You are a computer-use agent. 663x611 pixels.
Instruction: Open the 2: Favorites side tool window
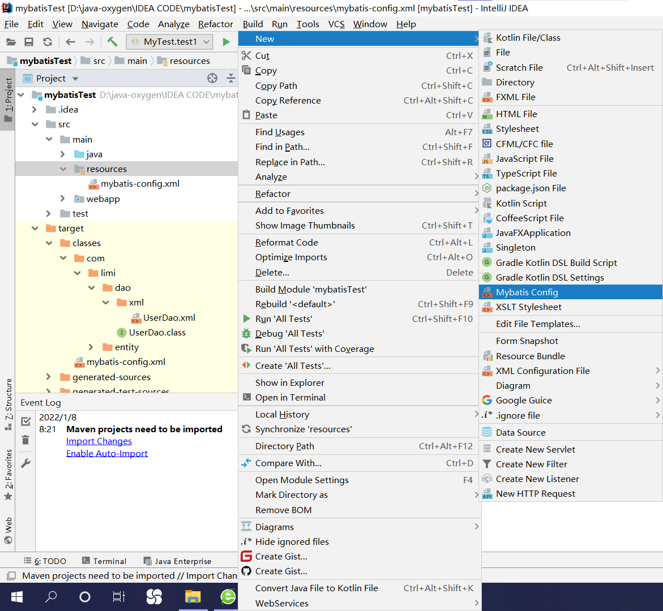pos(8,475)
